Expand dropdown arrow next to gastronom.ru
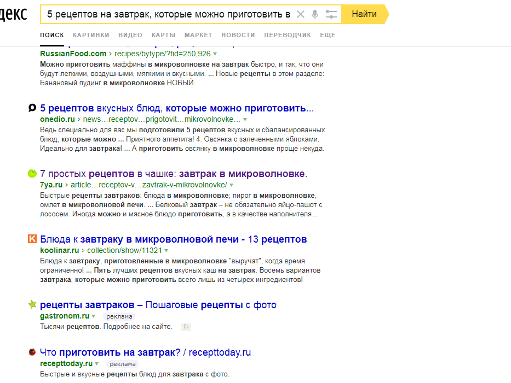This screenshot has height=383, width=511. point(94,316)
